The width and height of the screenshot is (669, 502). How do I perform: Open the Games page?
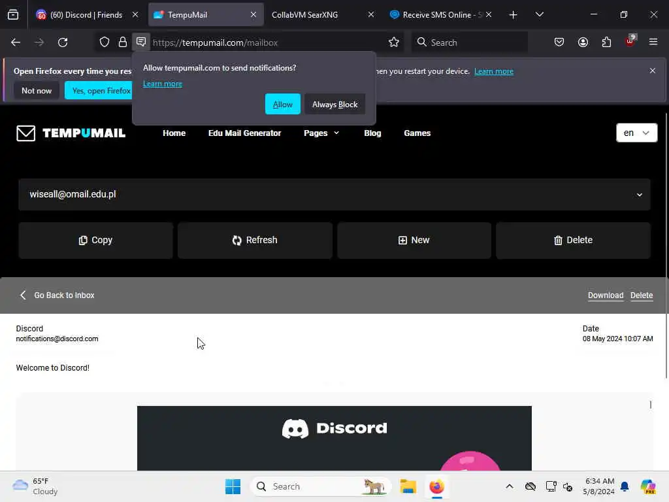click(x=417, y=133)
